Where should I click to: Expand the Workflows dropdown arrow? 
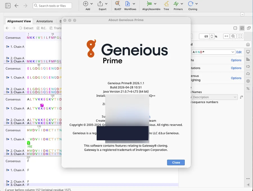[x=134, y=4]
